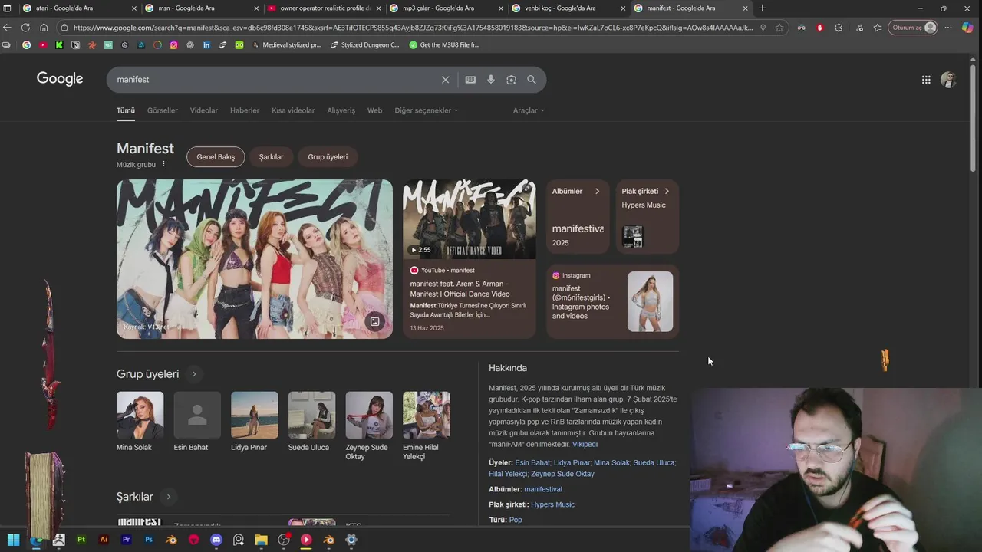The height and width of the screenshot is (552, 982).
Task: Open the manifestival album link
Action: [x=543, y=489]
